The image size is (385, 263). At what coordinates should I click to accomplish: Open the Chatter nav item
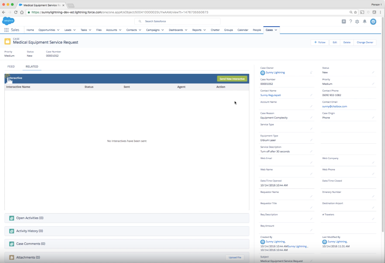pyautogui.click(x=215, y=30)
